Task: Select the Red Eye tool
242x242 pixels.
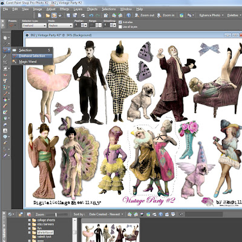Action: [5, 75]
